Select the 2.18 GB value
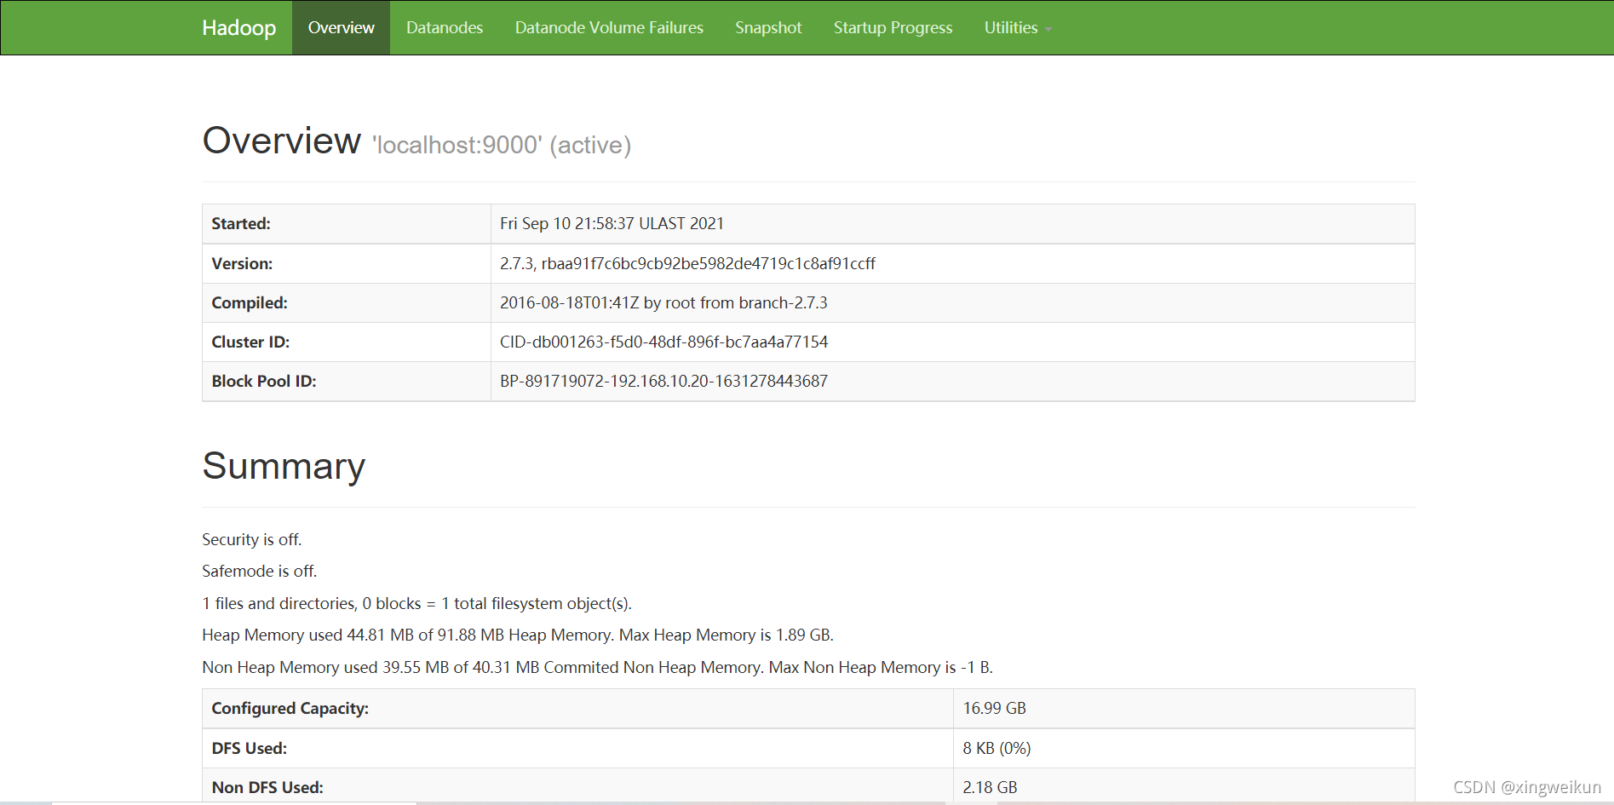 pos(990,787)
